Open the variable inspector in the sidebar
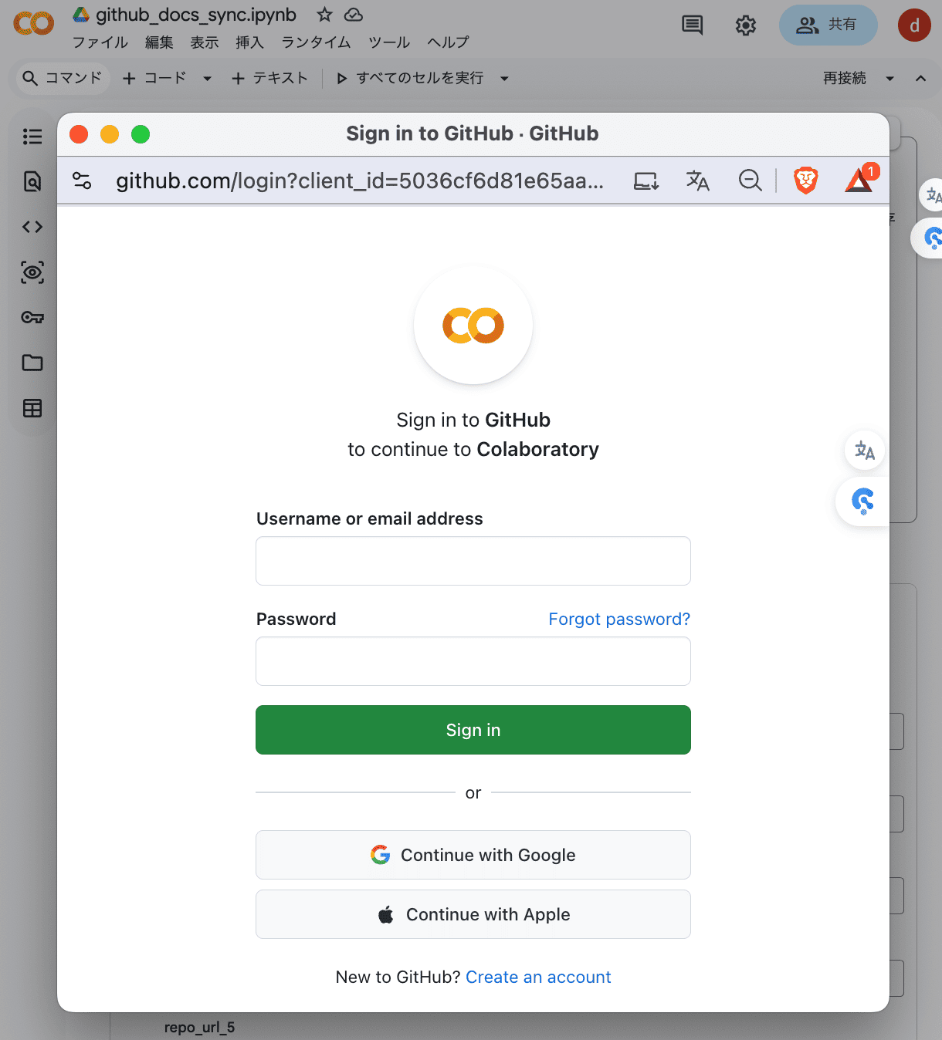This screenshot has height=1040, width=942. 32,272
